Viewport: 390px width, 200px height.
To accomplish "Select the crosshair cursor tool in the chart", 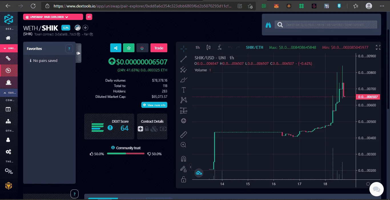I will click(x=184, y=48).
